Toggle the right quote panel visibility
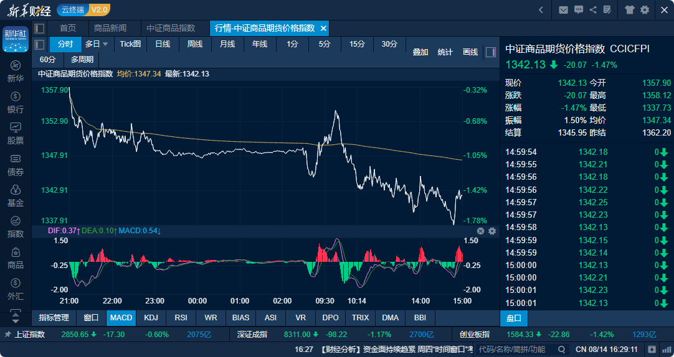This screenshot has width=674, height=357. tap(491, 52)
